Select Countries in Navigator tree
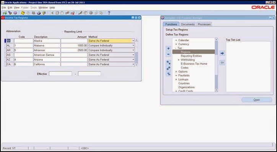The width and height of the screenshot is (277, 152). point(184,83)
